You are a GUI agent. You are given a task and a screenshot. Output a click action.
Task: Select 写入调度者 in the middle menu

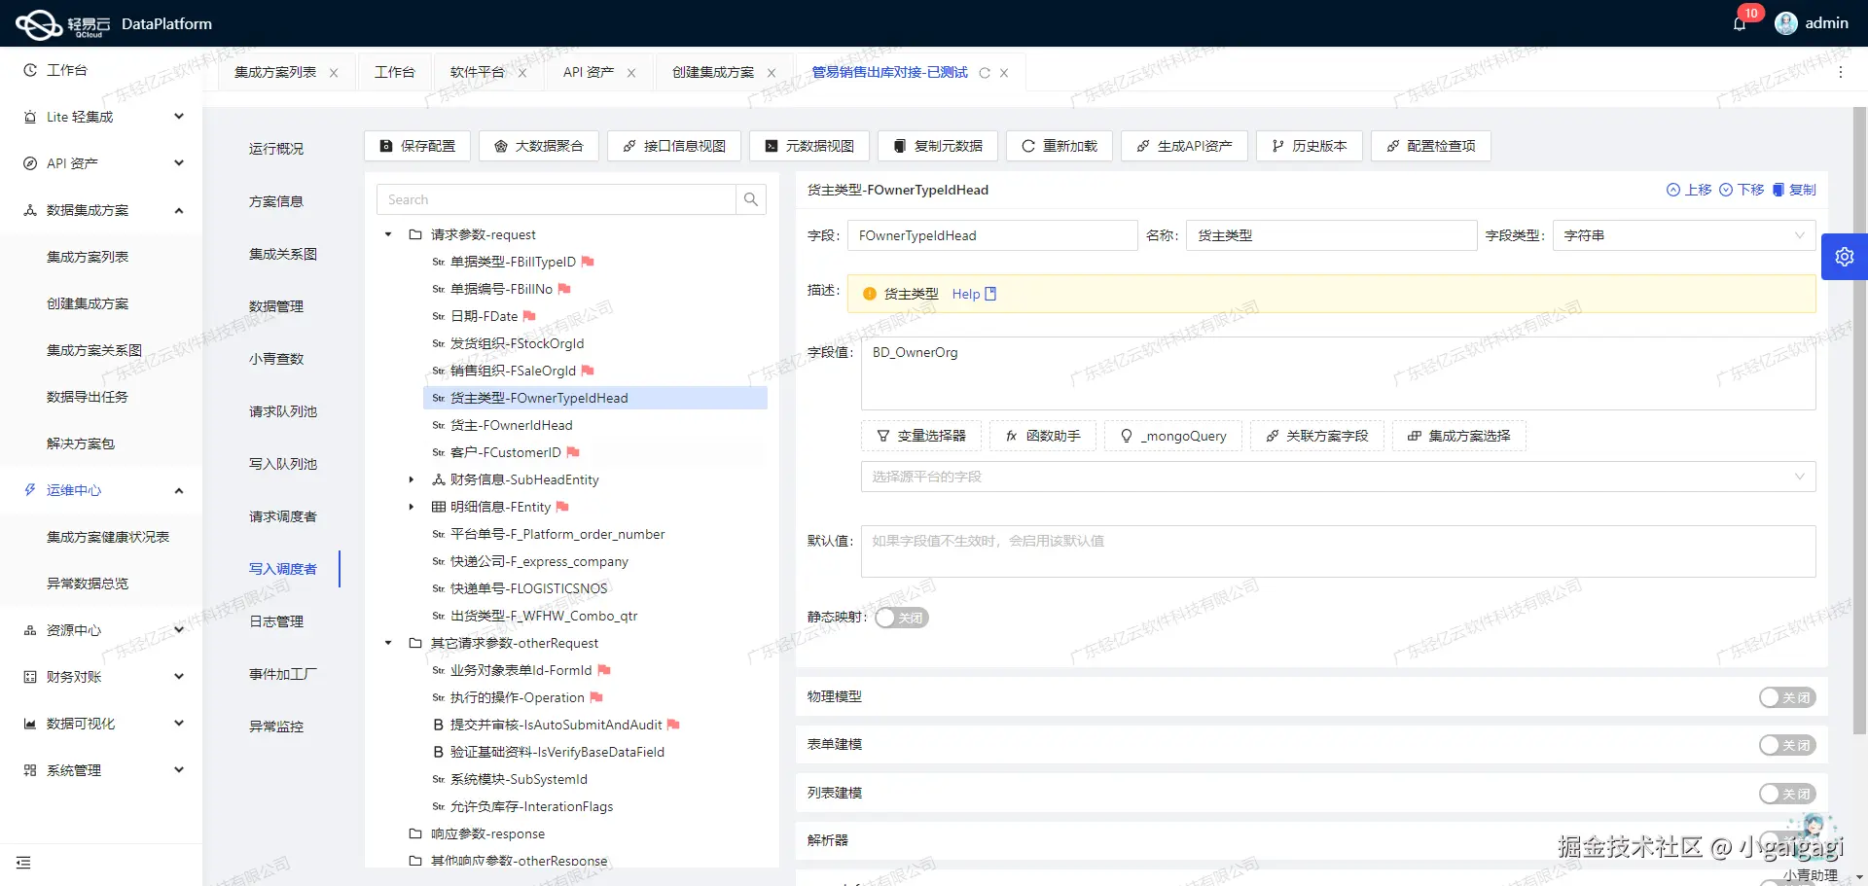283,569
